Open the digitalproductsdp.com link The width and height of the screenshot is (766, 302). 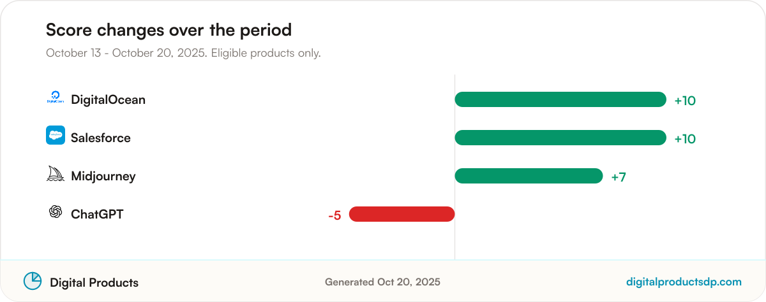point(684,282)
